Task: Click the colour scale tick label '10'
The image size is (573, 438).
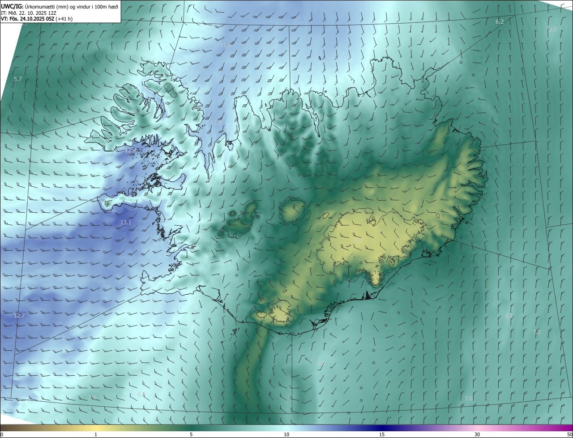Action: tap(286, 434)
